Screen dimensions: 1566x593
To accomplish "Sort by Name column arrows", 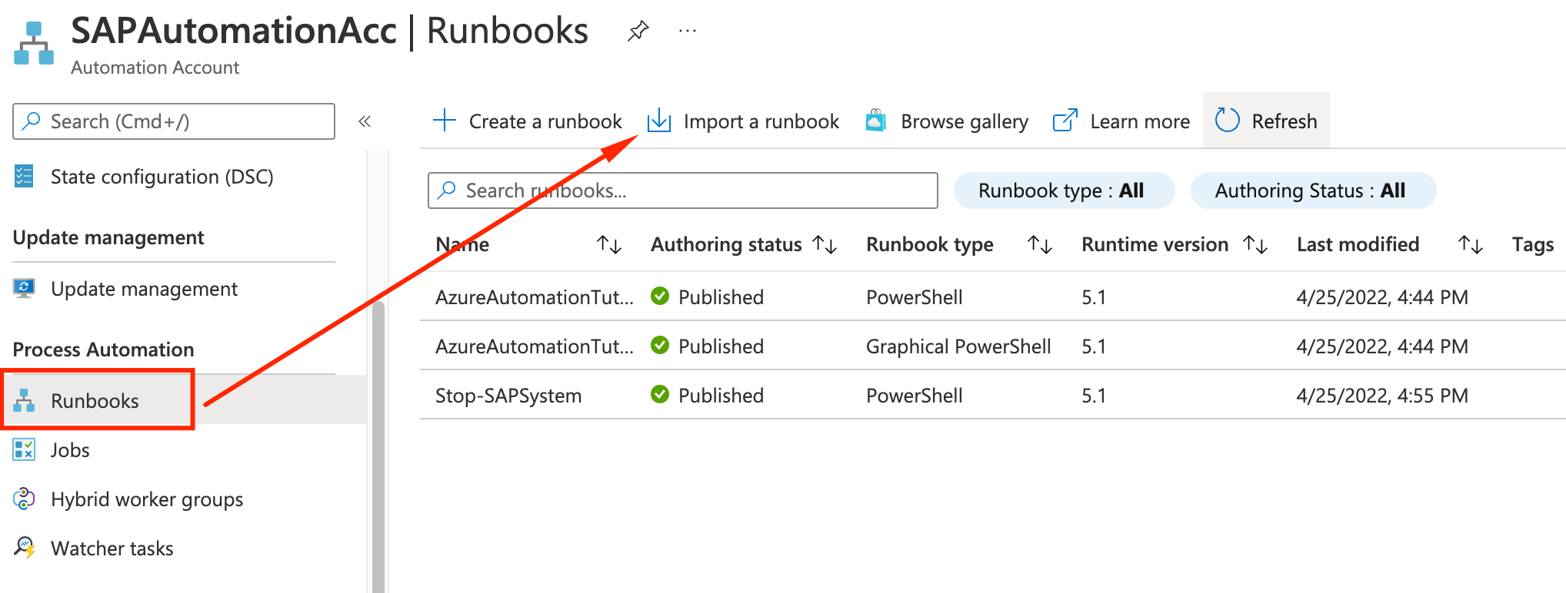I will (609, 245).
